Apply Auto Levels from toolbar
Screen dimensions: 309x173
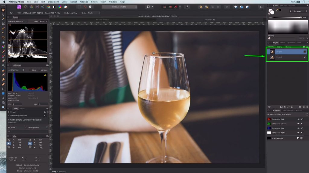pos(49,7)
